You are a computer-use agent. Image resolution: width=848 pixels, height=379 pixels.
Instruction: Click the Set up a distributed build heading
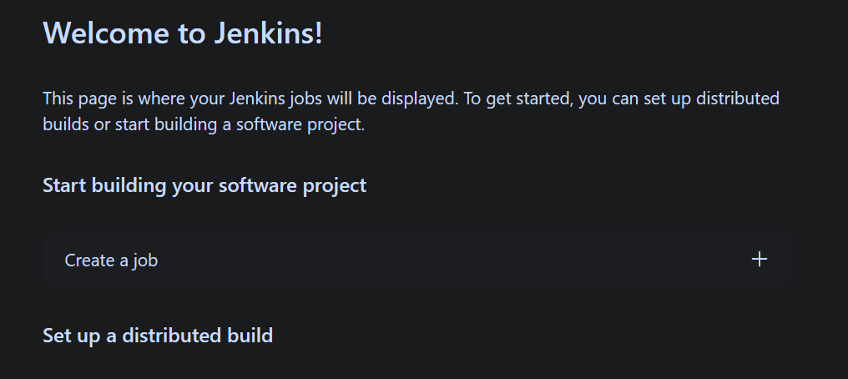point(158,336)
